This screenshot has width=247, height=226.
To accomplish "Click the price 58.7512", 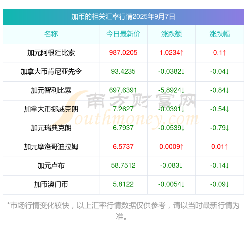I will (123, 166).
